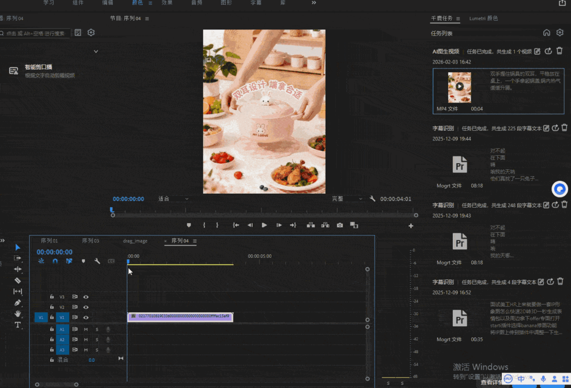
Task: Expand the overflow workspaces chevron in the top bar
Action: [313, 3]
